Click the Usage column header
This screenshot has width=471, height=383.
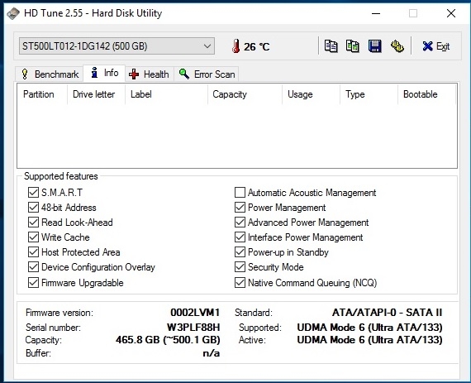click(x=312, y=94)
